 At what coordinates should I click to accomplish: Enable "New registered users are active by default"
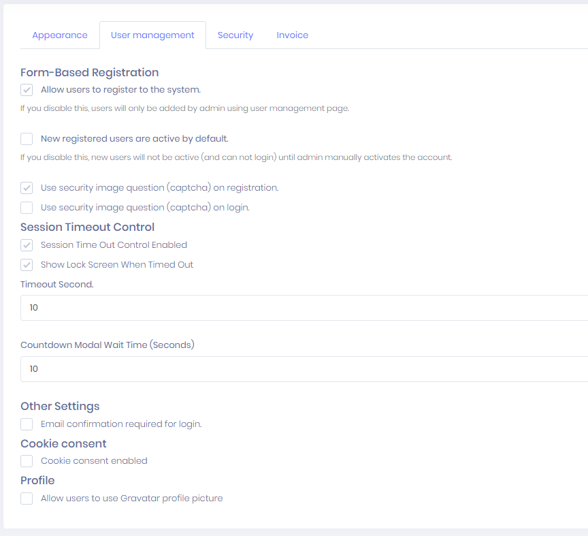pyautogui.click(x=26, y=138)
